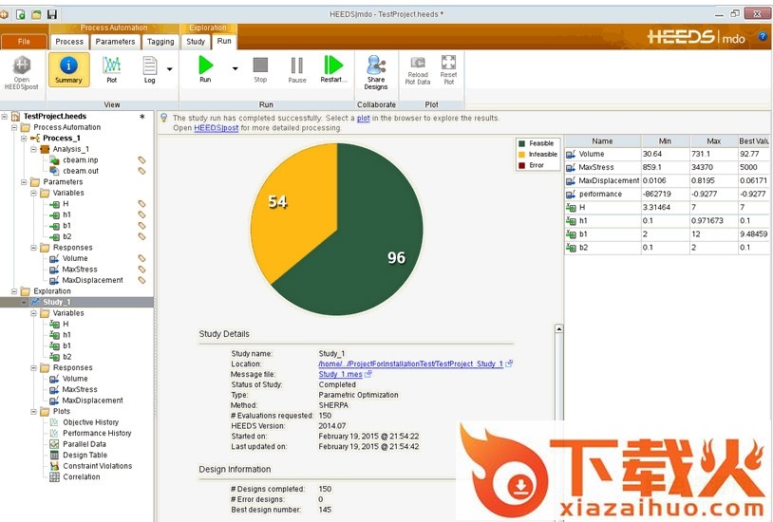This screenshot has height=522, width=773.
Task: Select Objective History plot in tree
Action: 90,422
